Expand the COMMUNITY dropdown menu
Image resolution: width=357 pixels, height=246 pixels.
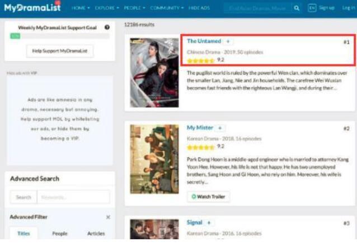coord(167,8)
